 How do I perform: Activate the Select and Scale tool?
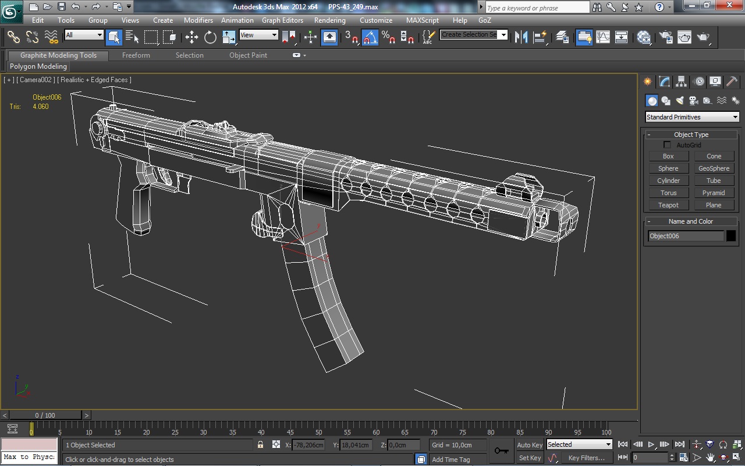[229, 37]
